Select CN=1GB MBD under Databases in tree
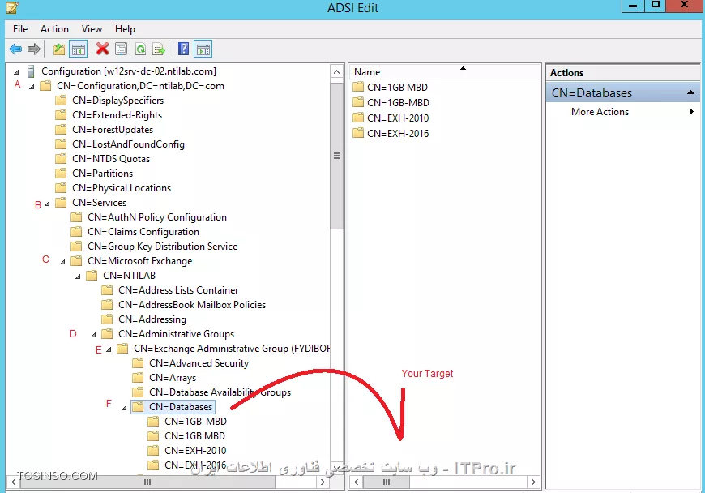 [194, 436]
